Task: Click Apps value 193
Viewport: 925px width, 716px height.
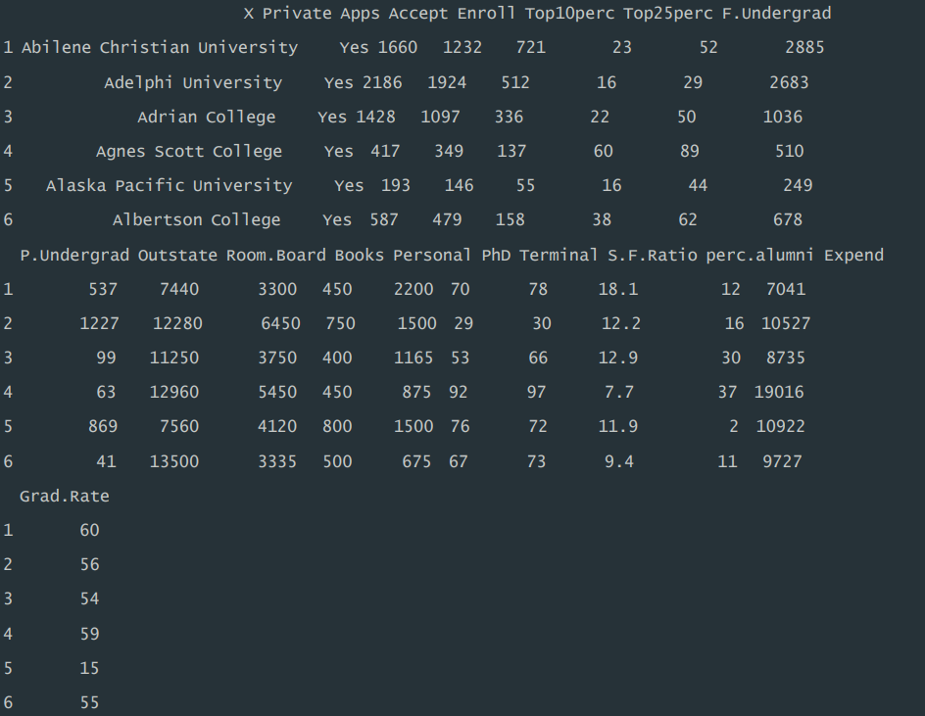Action: coord(395,186)
